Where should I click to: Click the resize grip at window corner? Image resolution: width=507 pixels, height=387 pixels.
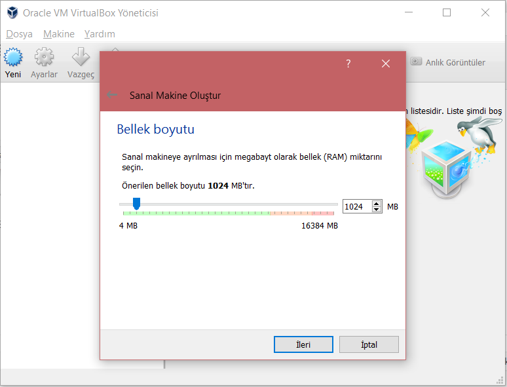(x=500, y=380)
